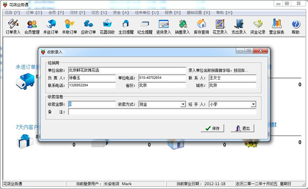Click 长安街店 Mark in status bar
Screen dimensions: 308x189
[x=118, y=184]
